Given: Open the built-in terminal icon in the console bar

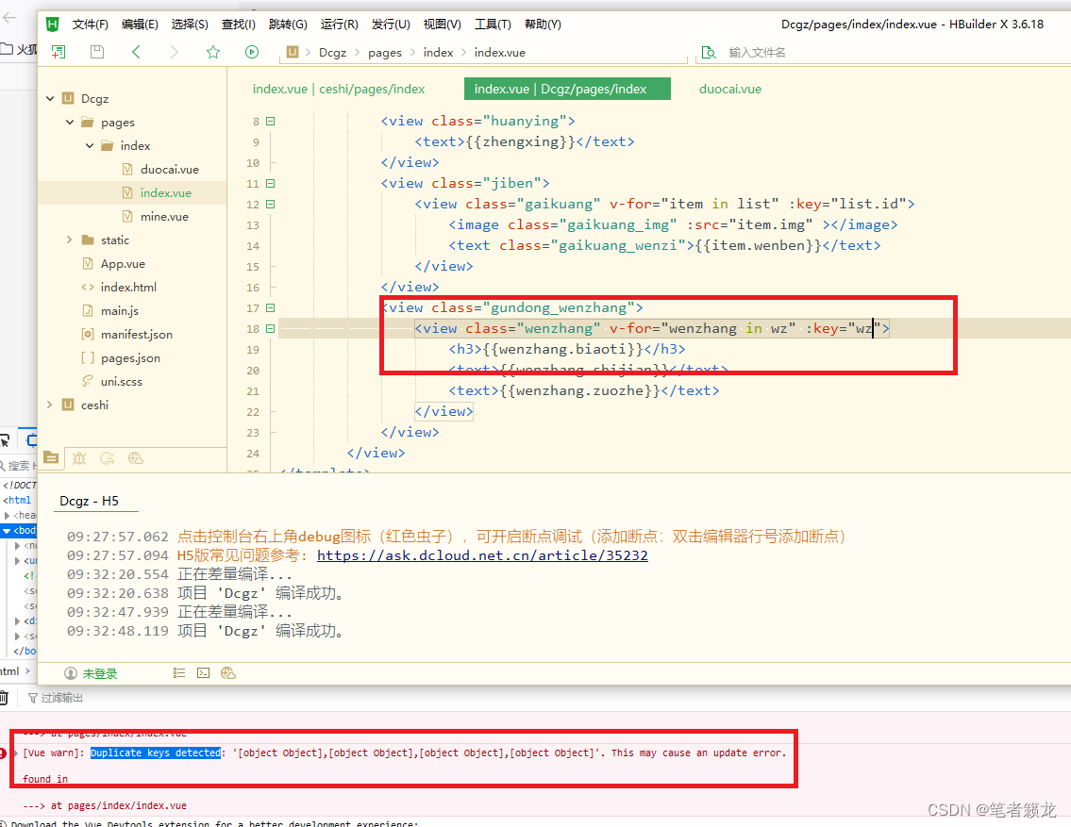Looking at the screenshot, I should point(204,672).
